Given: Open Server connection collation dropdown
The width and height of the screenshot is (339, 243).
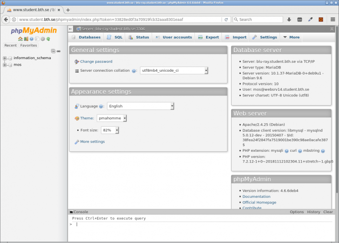Looking at the screenshot, I should (174, 71).
